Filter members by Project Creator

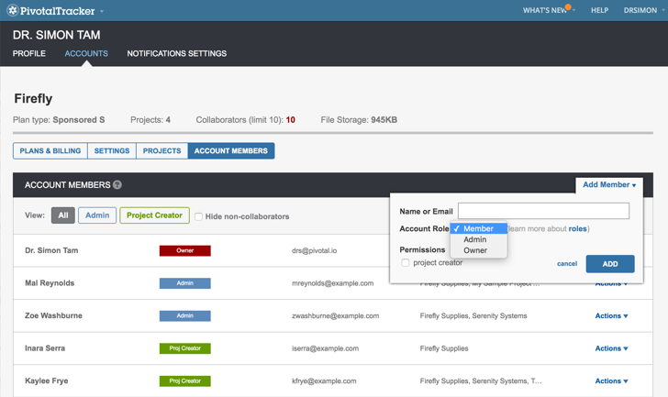pyautogui.click(x=154, y=215)
